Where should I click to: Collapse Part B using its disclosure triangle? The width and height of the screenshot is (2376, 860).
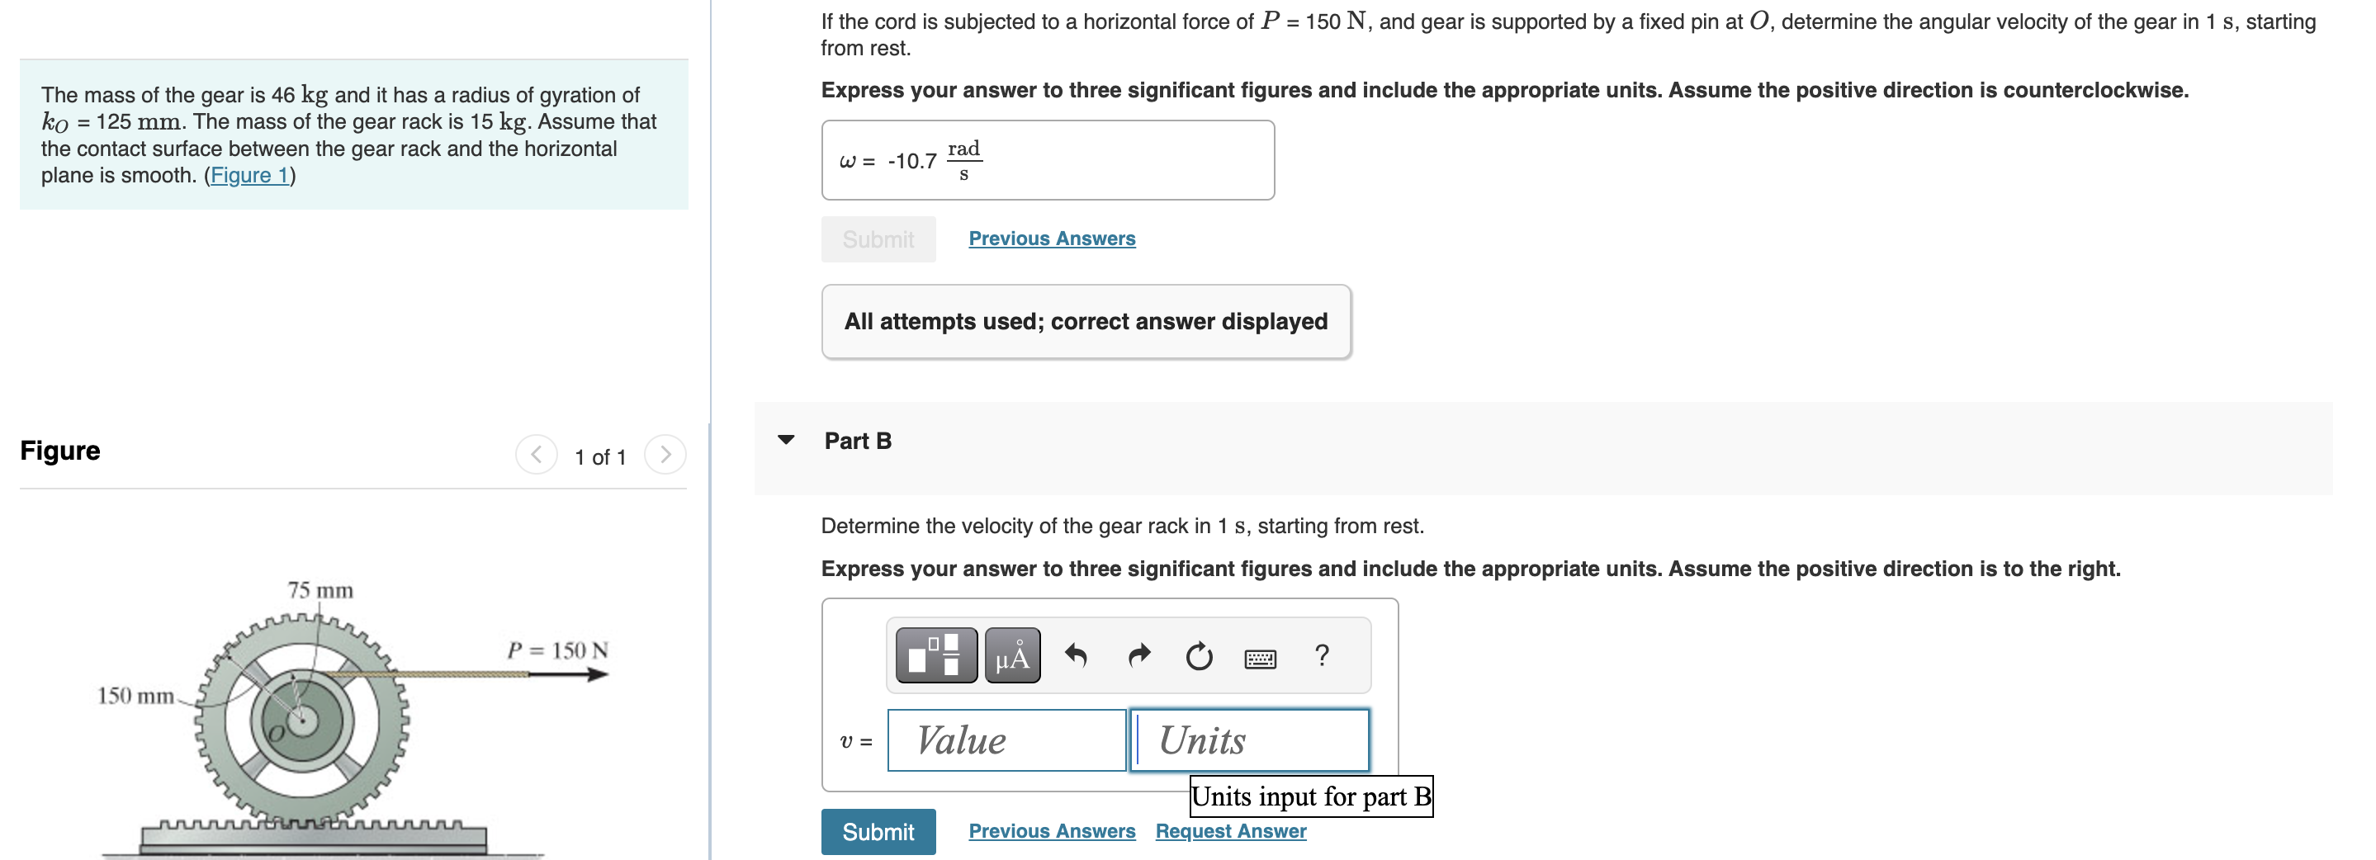tap(785, 440)
